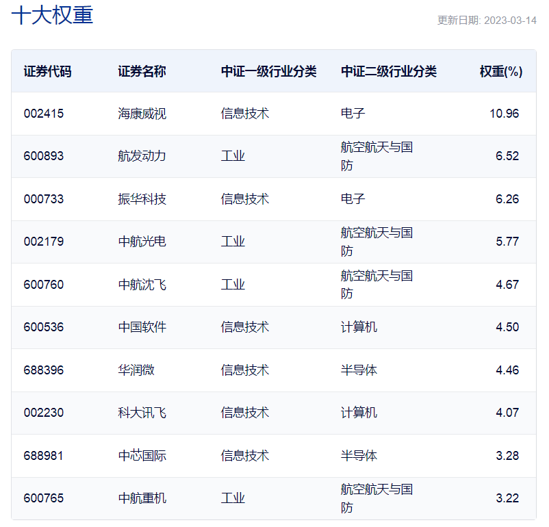Click the 证券代码 column header

click(x=48, y=71)
